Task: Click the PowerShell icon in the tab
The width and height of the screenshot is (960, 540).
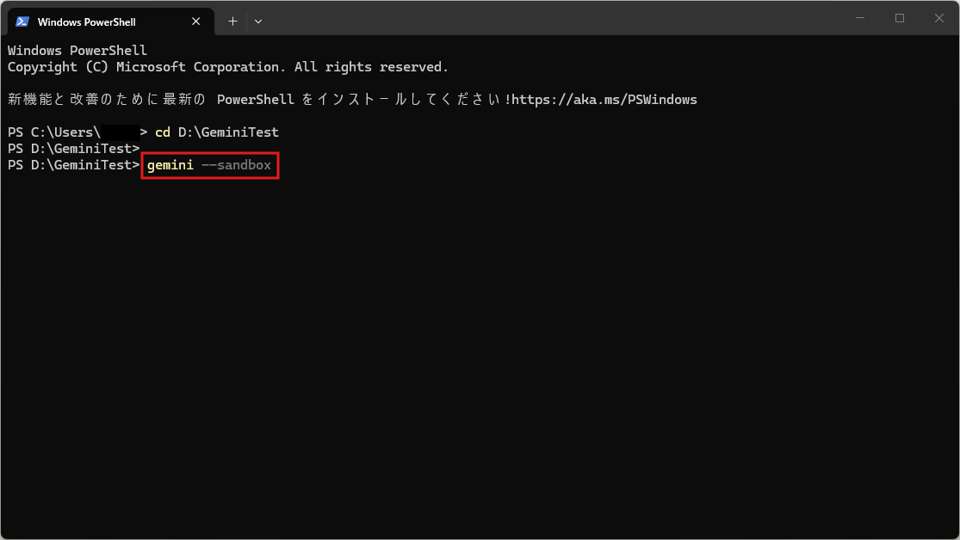Action: coord(22,21)
